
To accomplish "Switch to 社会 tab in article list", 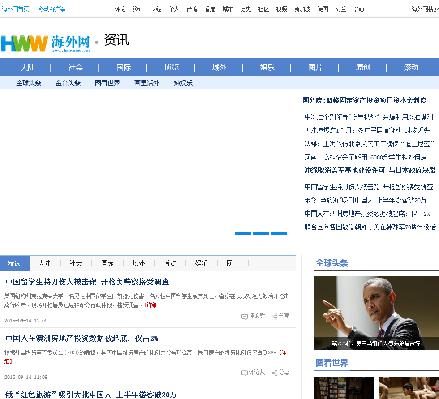I will click(76, 263).
